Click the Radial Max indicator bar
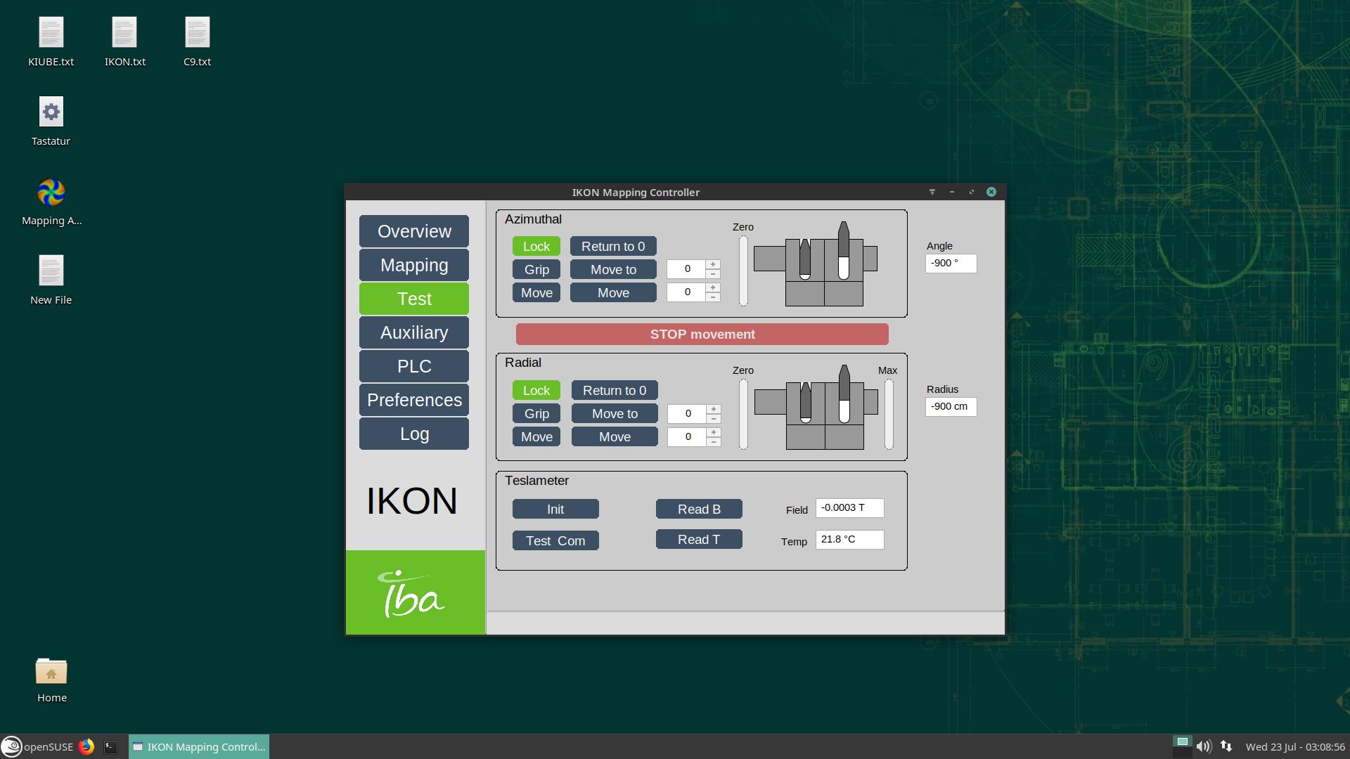This screenshot has width=1350, height=759. coord(889,415)
